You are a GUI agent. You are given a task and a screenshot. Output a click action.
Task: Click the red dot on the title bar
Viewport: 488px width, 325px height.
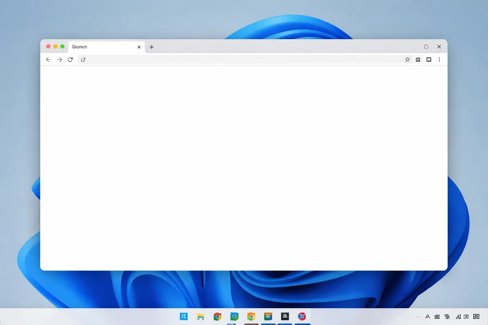pyautogui.click(x=48, y=47)
